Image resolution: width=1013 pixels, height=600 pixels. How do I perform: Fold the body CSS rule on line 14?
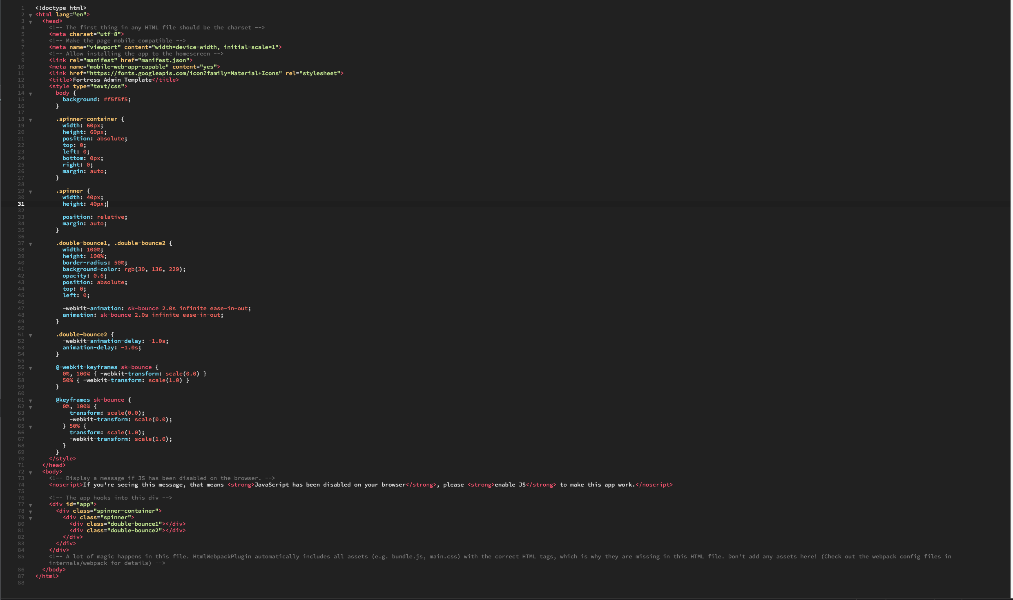pyautogui.click(x=31, y=93)
